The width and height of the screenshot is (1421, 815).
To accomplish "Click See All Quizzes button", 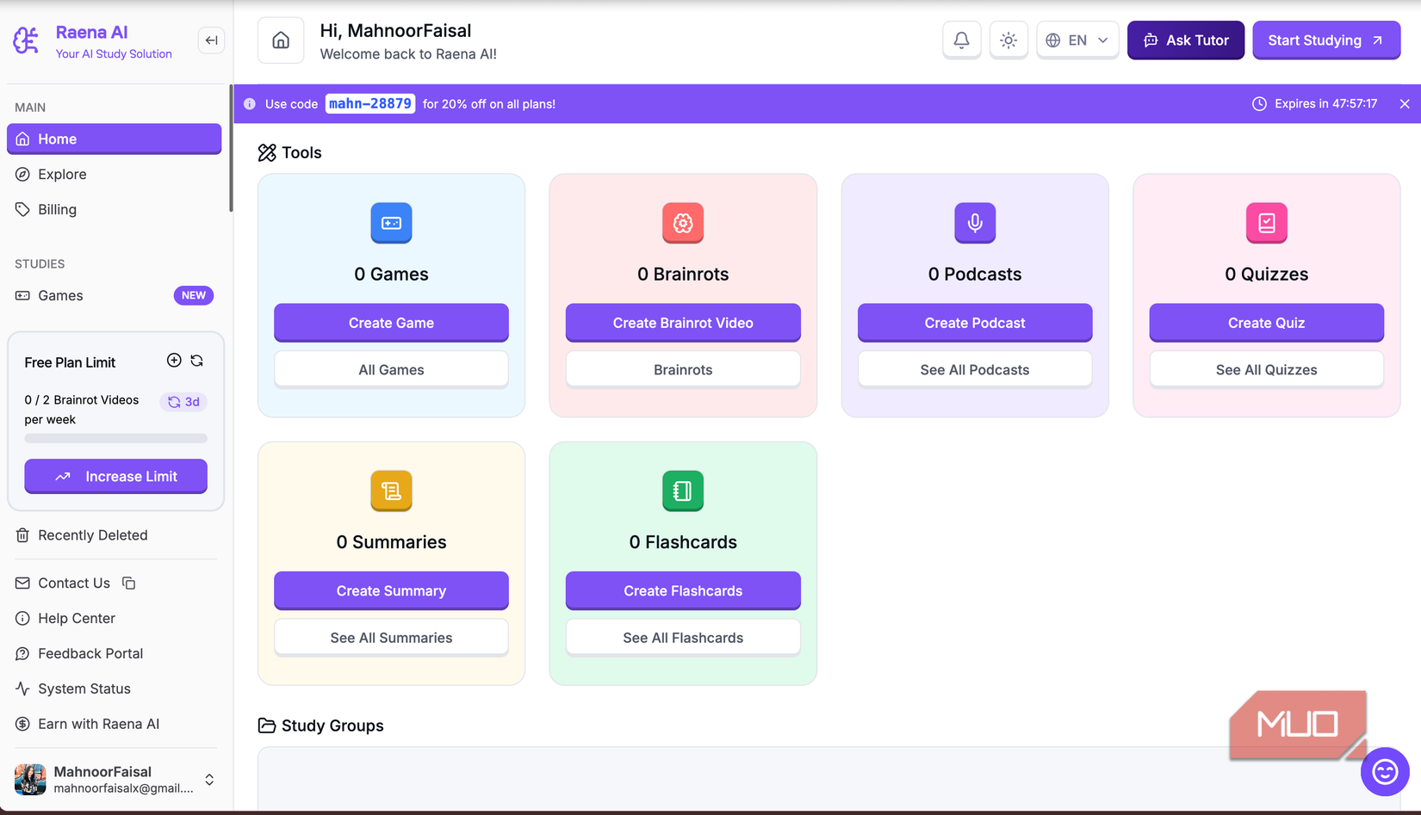I will (x=1267, y=370).
